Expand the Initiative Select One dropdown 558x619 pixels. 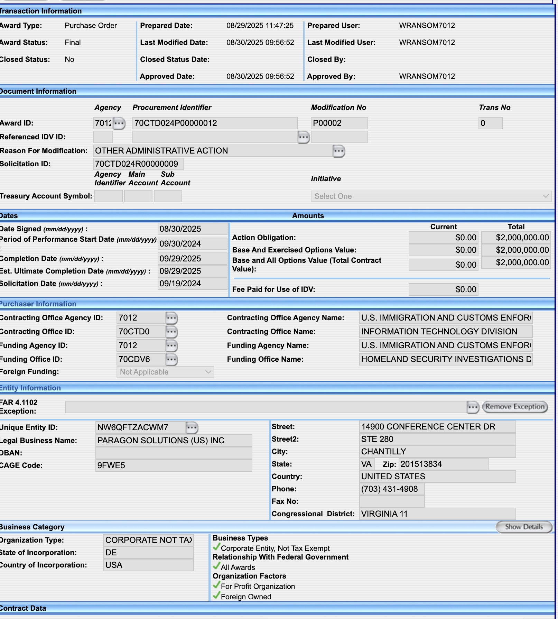click(x=431, y=196)
